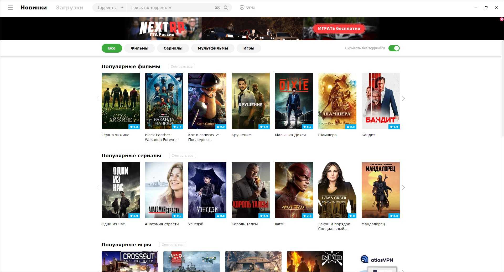
Task: Click Смотреть все for popular games
Action: (x=172, y=245)
